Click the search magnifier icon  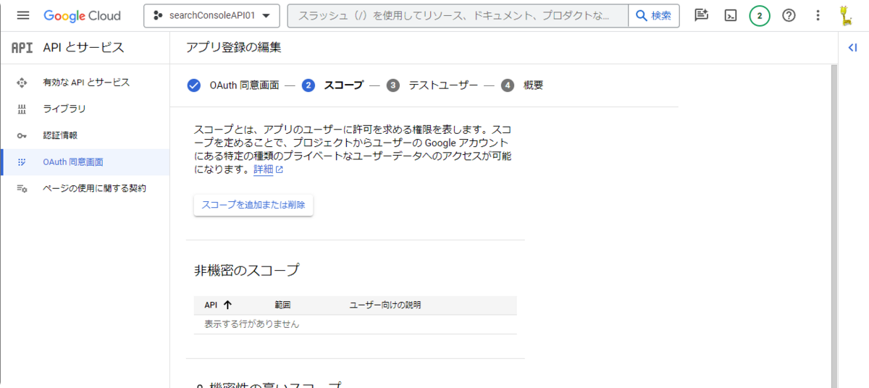pos(642,15)
